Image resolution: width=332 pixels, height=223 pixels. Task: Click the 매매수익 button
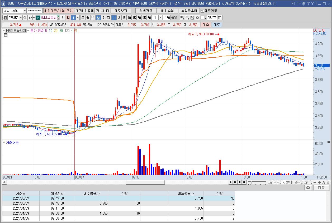[x=167, y=11]
